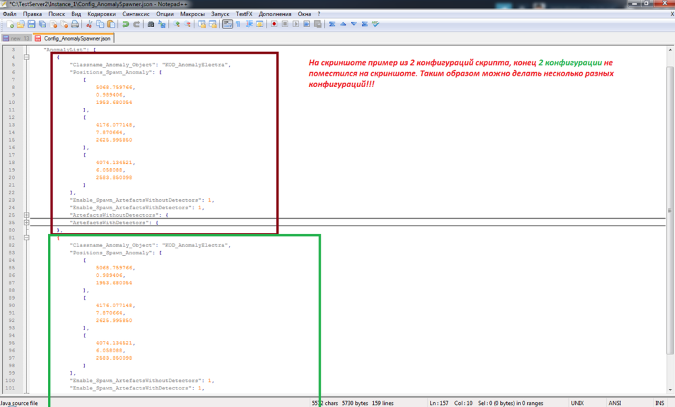Expand the folded block at line 25
The height and width of the screenshot is (407, 675).
tap(27, 215)
